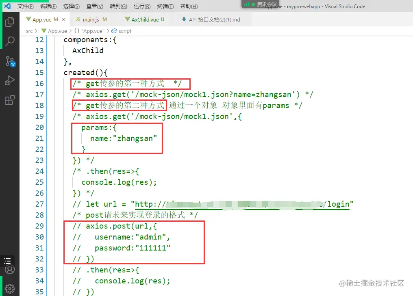
Task: Click 'console.log(res);' on line 25
Action: click(x=119, y=182)
